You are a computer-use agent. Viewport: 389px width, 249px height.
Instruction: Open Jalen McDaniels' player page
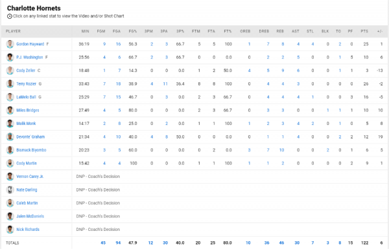(x=30, y=216)
